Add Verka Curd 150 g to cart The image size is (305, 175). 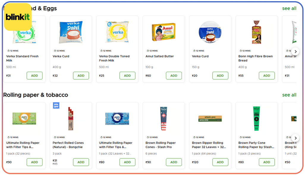click(x=220, y=76)
